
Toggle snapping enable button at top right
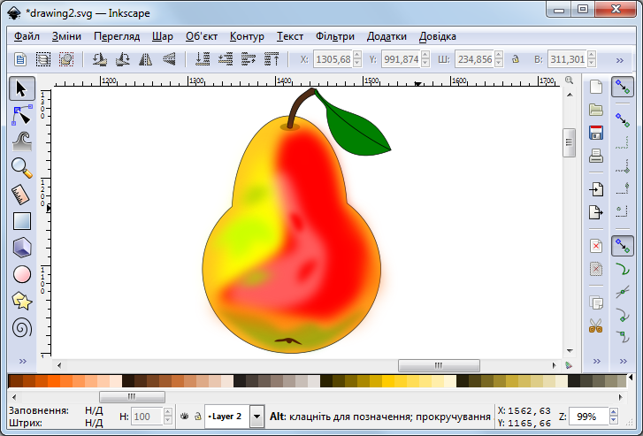(622, 87)
